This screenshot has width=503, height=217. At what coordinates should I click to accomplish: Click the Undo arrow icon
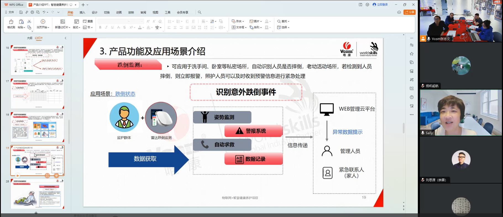point(44,12)
